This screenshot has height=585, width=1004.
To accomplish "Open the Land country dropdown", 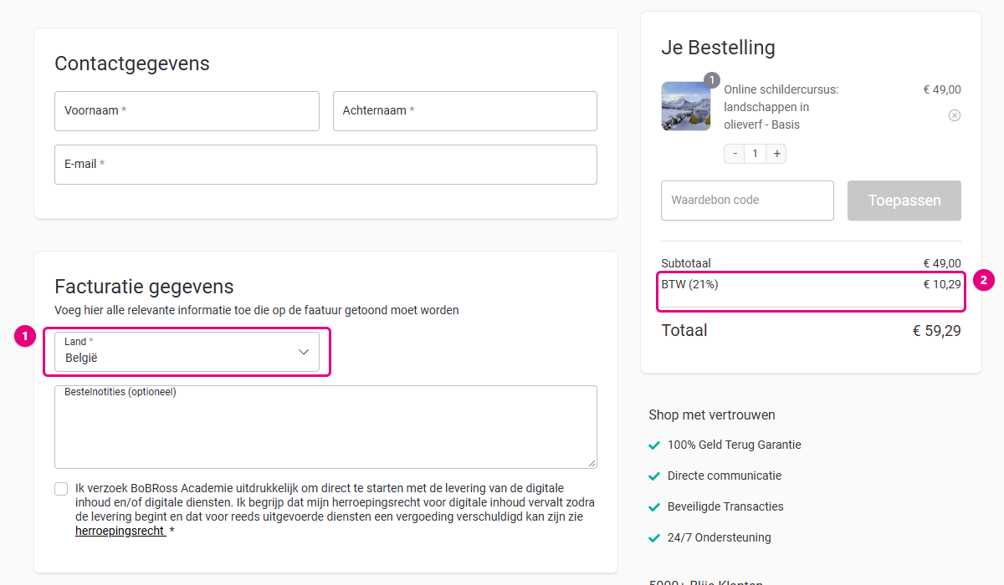I will point(187,352).
